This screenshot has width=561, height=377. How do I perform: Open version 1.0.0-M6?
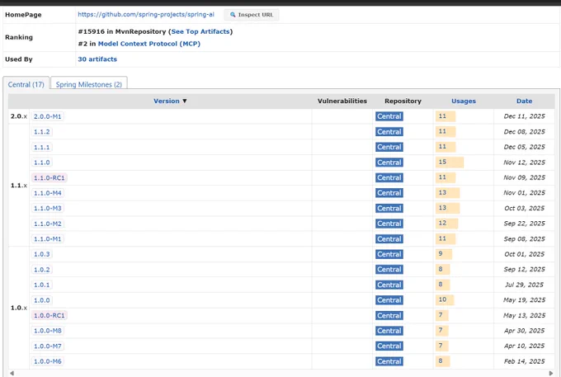tap(48, 361)
